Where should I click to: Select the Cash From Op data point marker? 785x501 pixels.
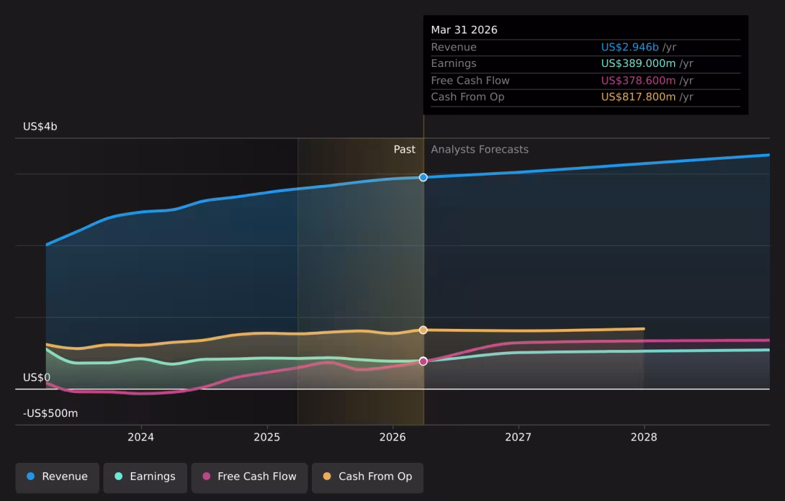tap(423, 330)
